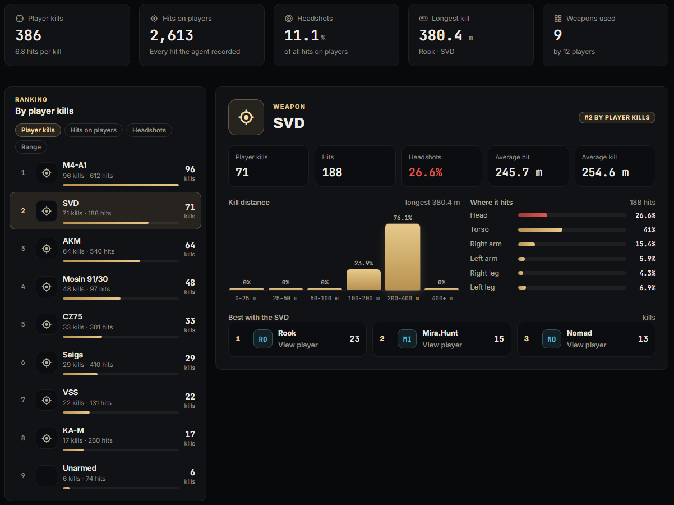Click the Right arm hit percentage bar
Viewport: 674px width, 505px height.
[572, 244]
